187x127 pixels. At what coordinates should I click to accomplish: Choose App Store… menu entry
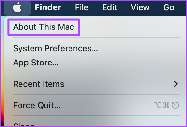(x=36, y=63)
